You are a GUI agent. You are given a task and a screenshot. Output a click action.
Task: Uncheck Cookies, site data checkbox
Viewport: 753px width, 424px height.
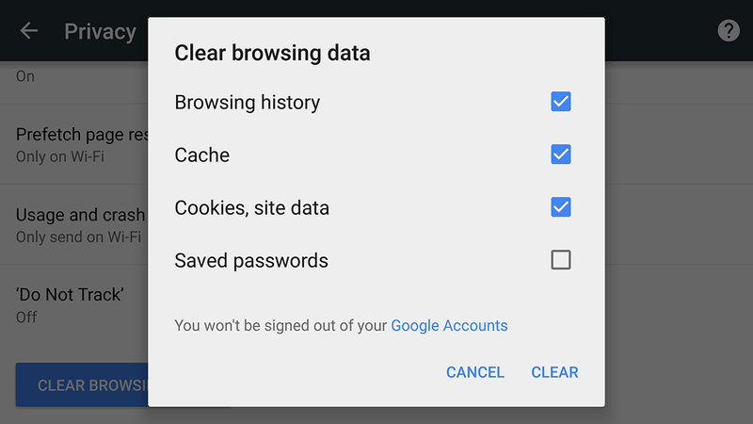[x=561, y=207]
